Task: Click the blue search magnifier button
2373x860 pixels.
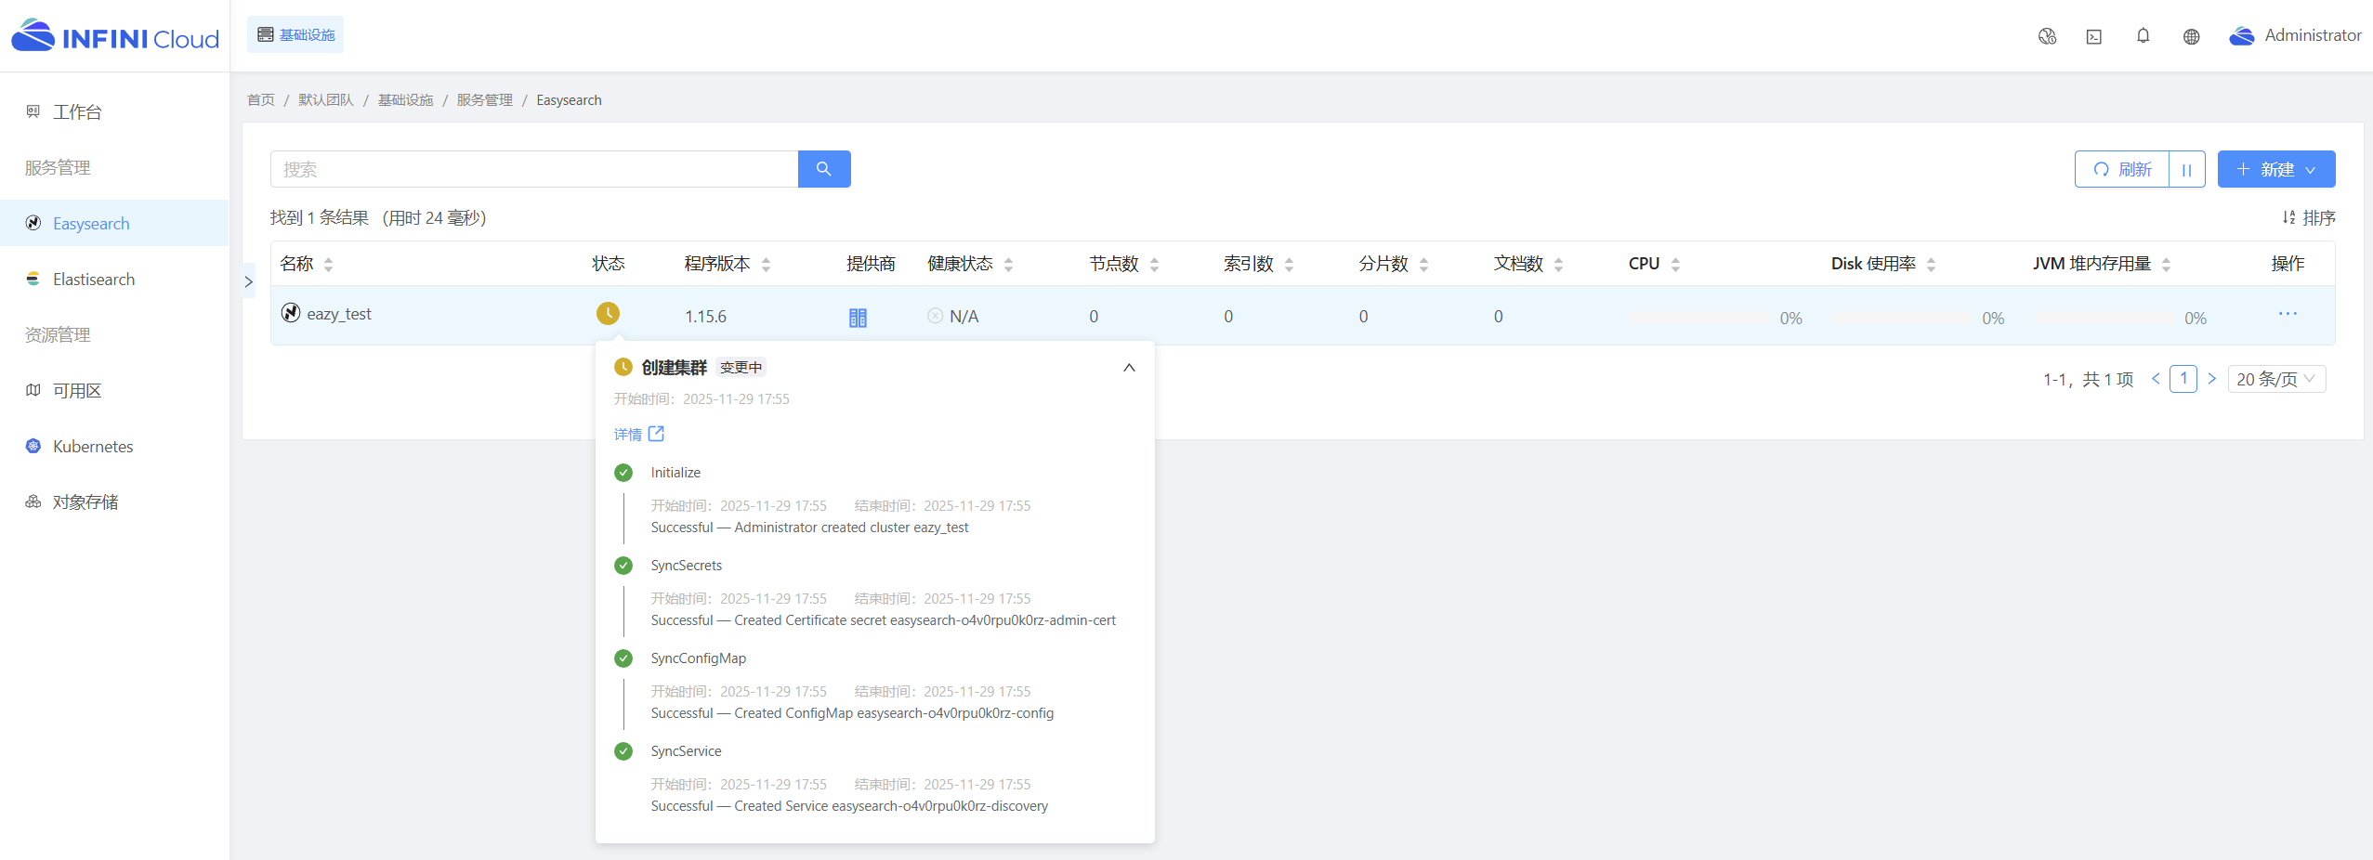Action: [x=824, y=169]
